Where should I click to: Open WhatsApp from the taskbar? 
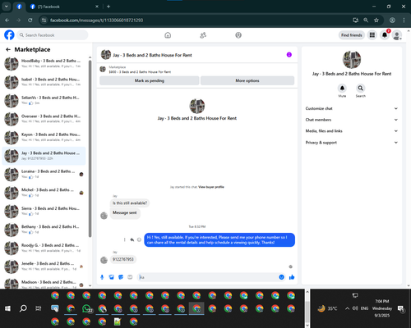[x=87, y=308]
